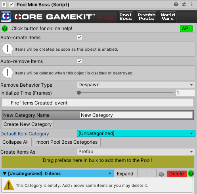Open Default Item Category dropdown
The height and width of the screenshot is (194, 197).
click(136, 133)
